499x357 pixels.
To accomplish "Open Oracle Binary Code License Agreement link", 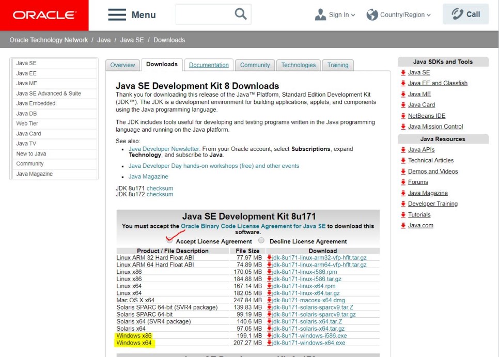I will 253,226.
